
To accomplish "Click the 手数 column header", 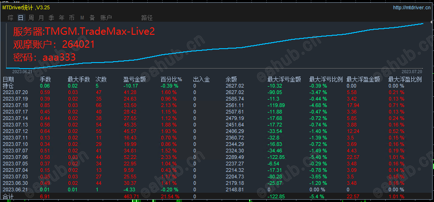I will click(46, 80).
